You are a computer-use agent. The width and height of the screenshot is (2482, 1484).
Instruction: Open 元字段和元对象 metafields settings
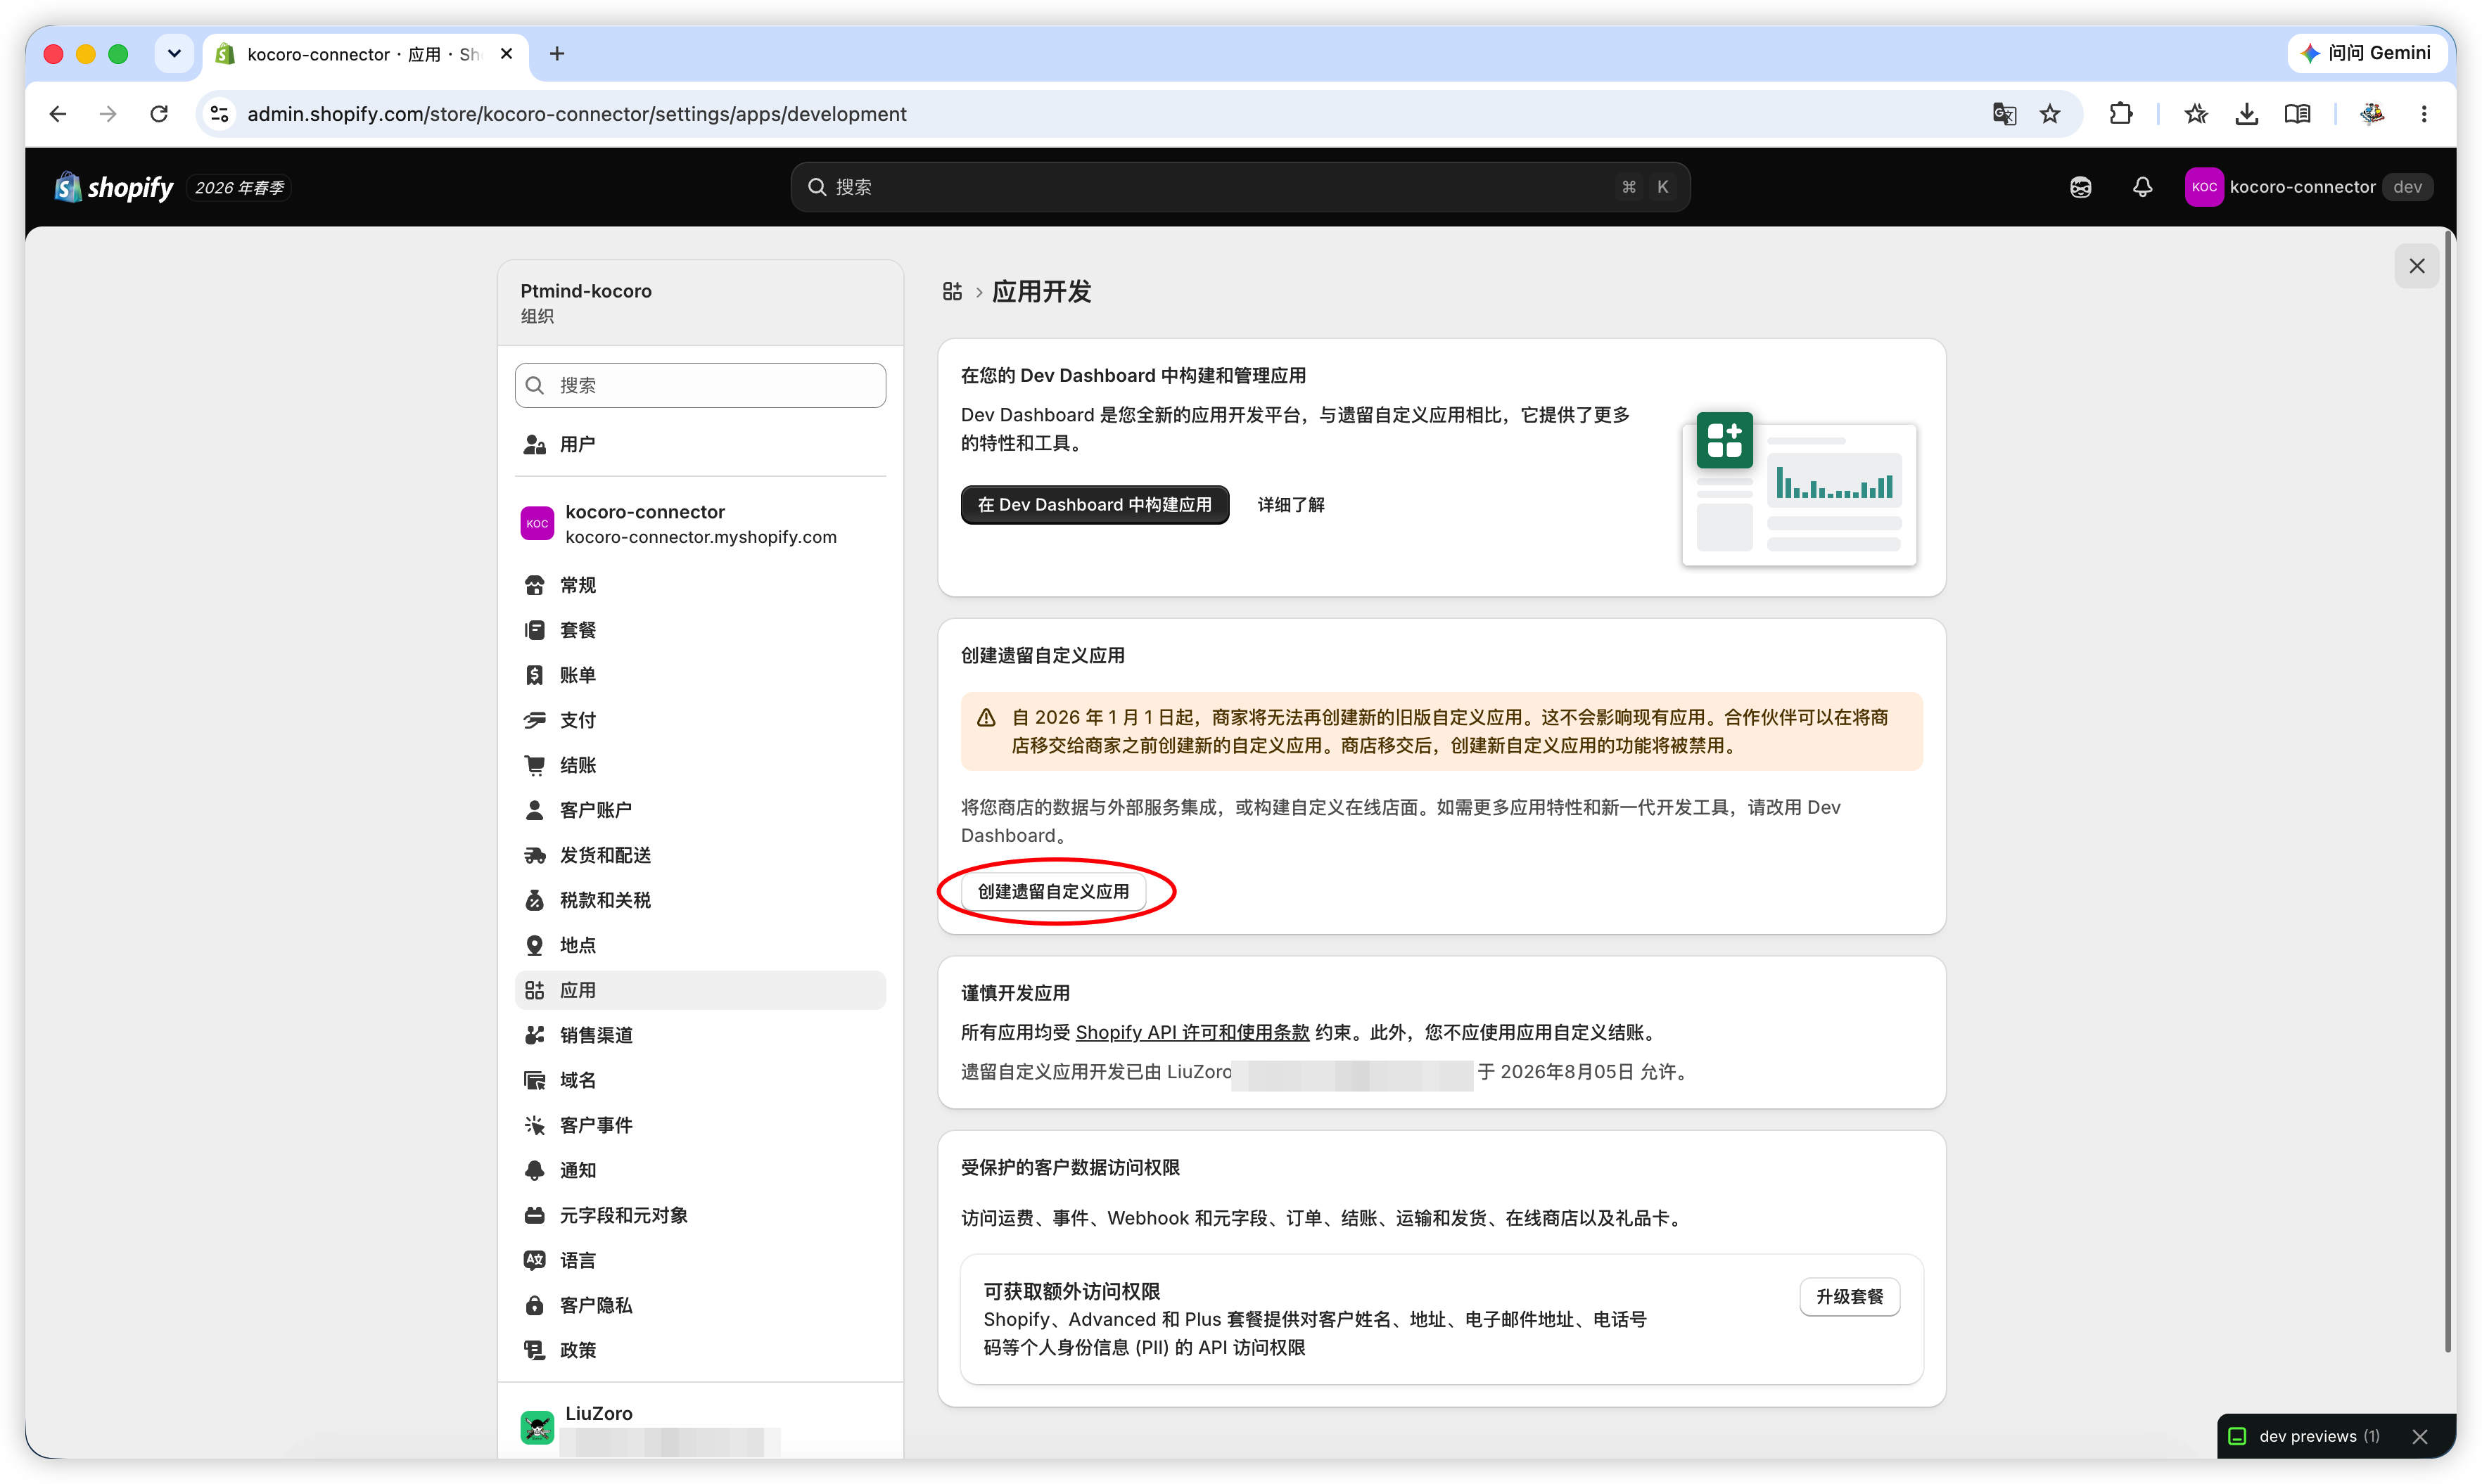(699, 1215)
